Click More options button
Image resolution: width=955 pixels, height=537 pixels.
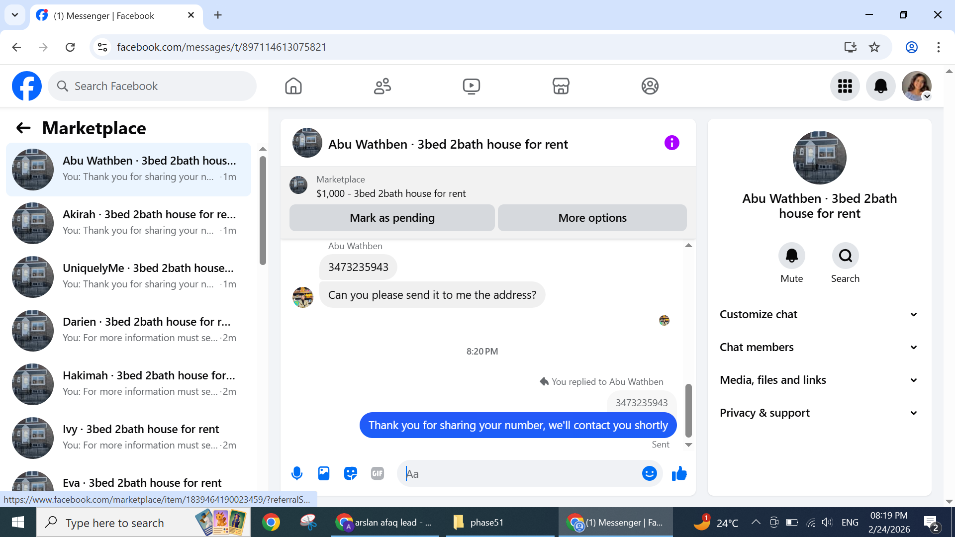pos(592,218)
